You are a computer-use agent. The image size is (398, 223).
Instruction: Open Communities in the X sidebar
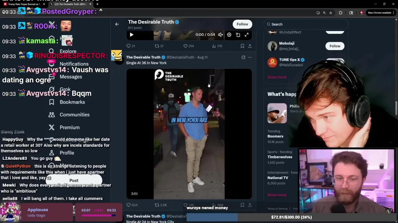pos(74,115)
